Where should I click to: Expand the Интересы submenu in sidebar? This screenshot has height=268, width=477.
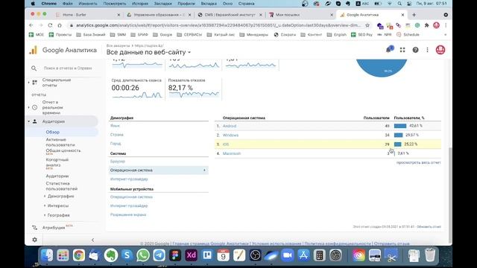tap(45, 205)
